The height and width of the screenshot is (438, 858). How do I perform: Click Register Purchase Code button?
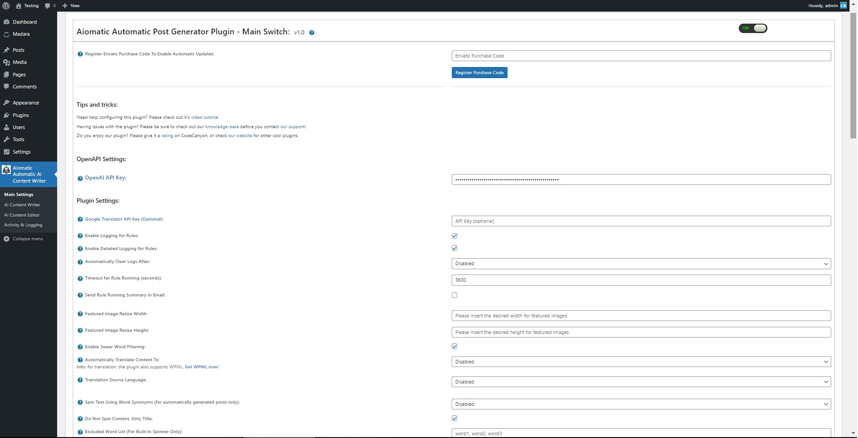pyautogui.click(x=479, y=73)
